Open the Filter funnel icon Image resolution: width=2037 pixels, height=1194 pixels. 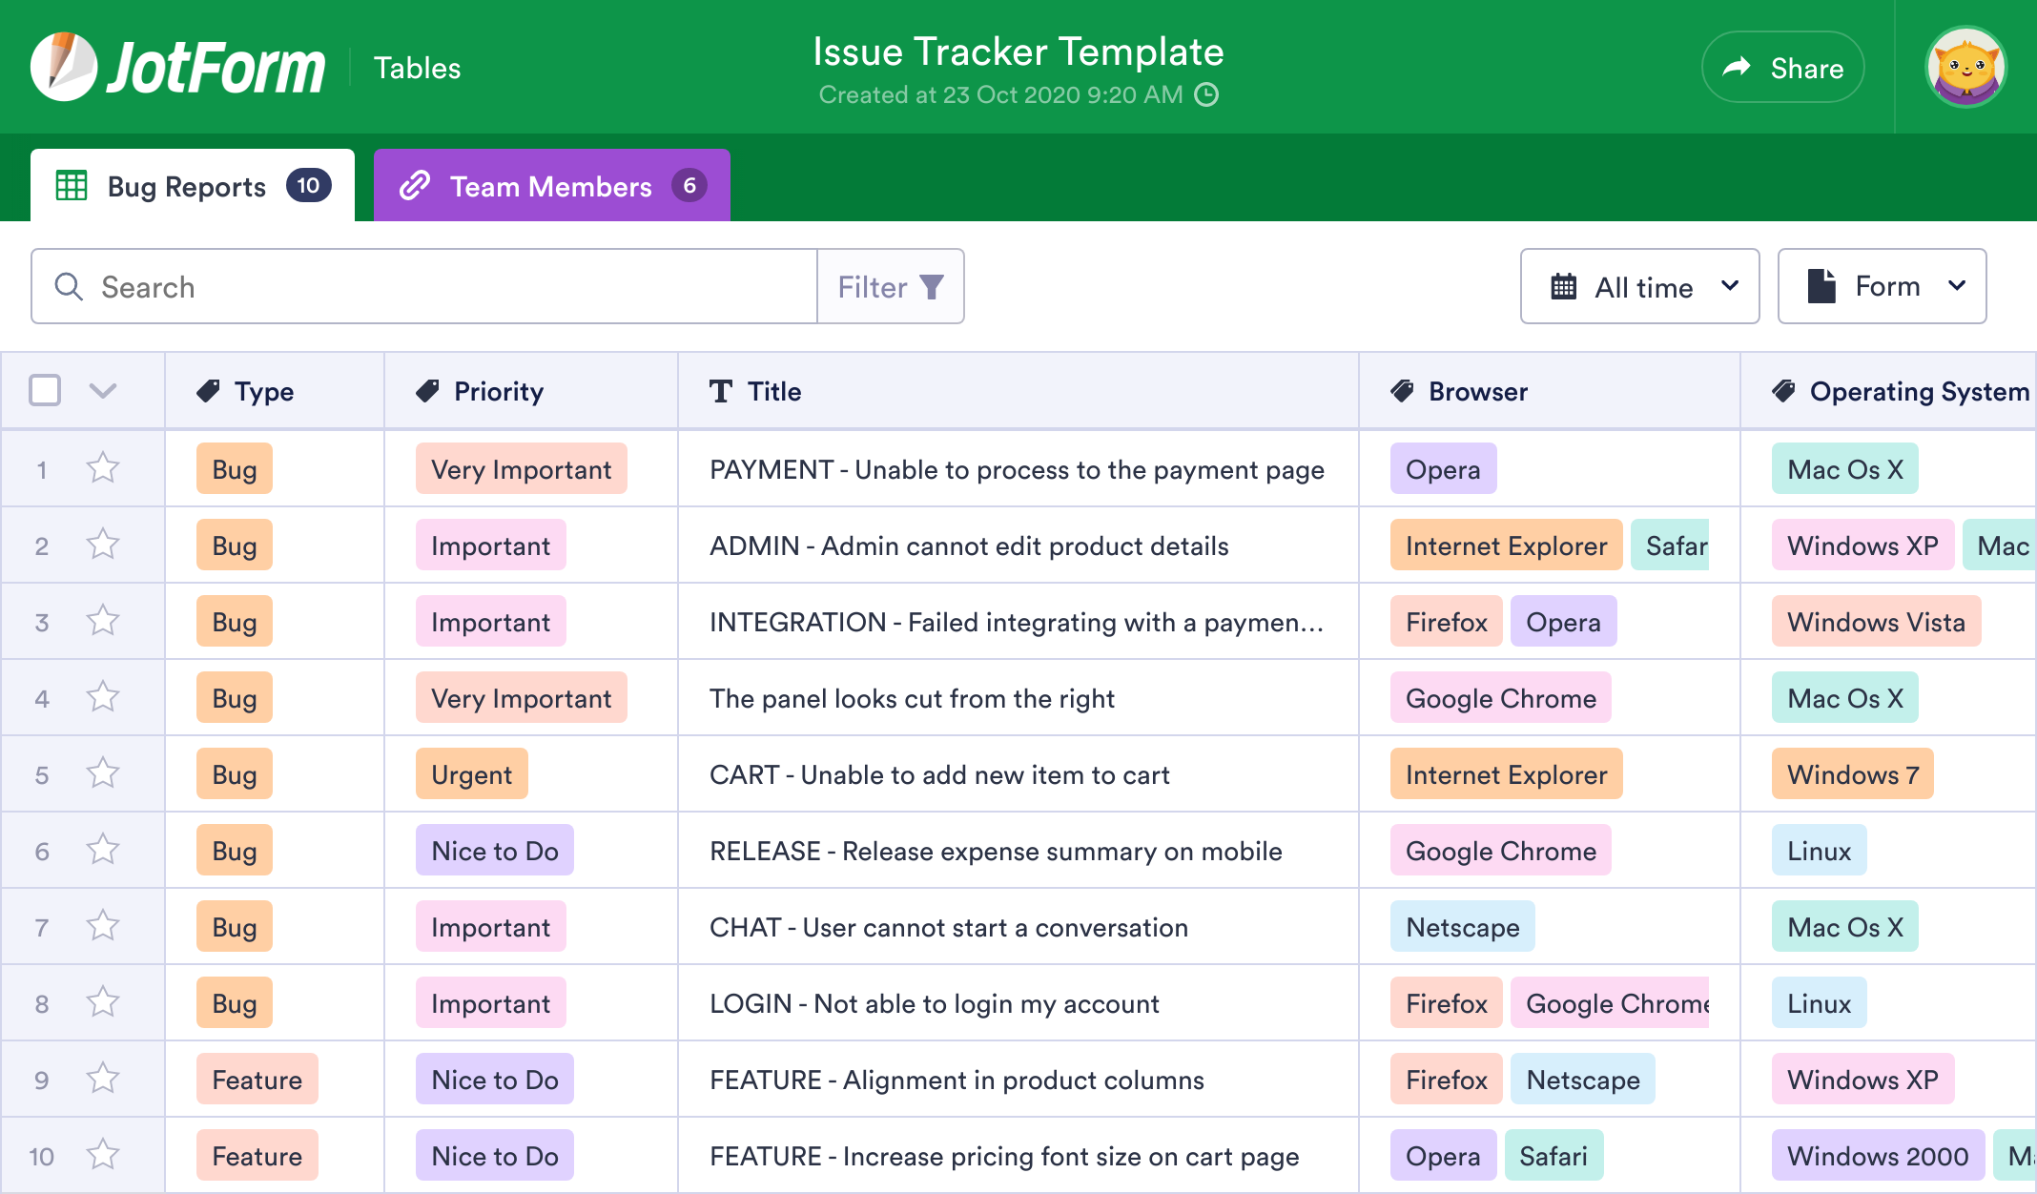coord(931,286)
